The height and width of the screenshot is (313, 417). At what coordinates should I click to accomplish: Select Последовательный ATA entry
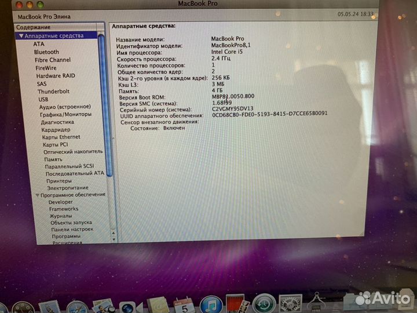(x=75, y=173)
